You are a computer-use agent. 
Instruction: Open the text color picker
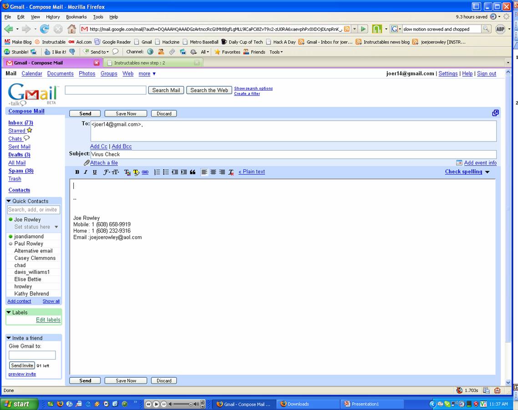click(127, 172)
